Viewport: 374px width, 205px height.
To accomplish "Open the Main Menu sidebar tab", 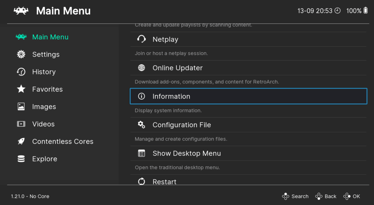I will point(50,37).
